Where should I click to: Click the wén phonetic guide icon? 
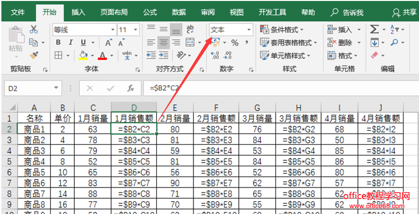[127, 55]
